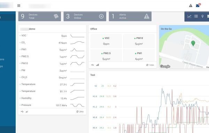Click the signal bars icon in Office footer
Screen dimensions: 209x133
(98, 65)
